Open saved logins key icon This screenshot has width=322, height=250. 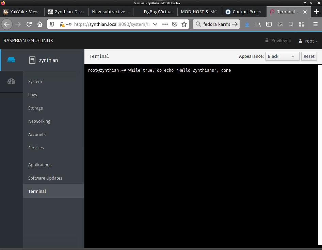pyautogui.click(x=69, y=24)
